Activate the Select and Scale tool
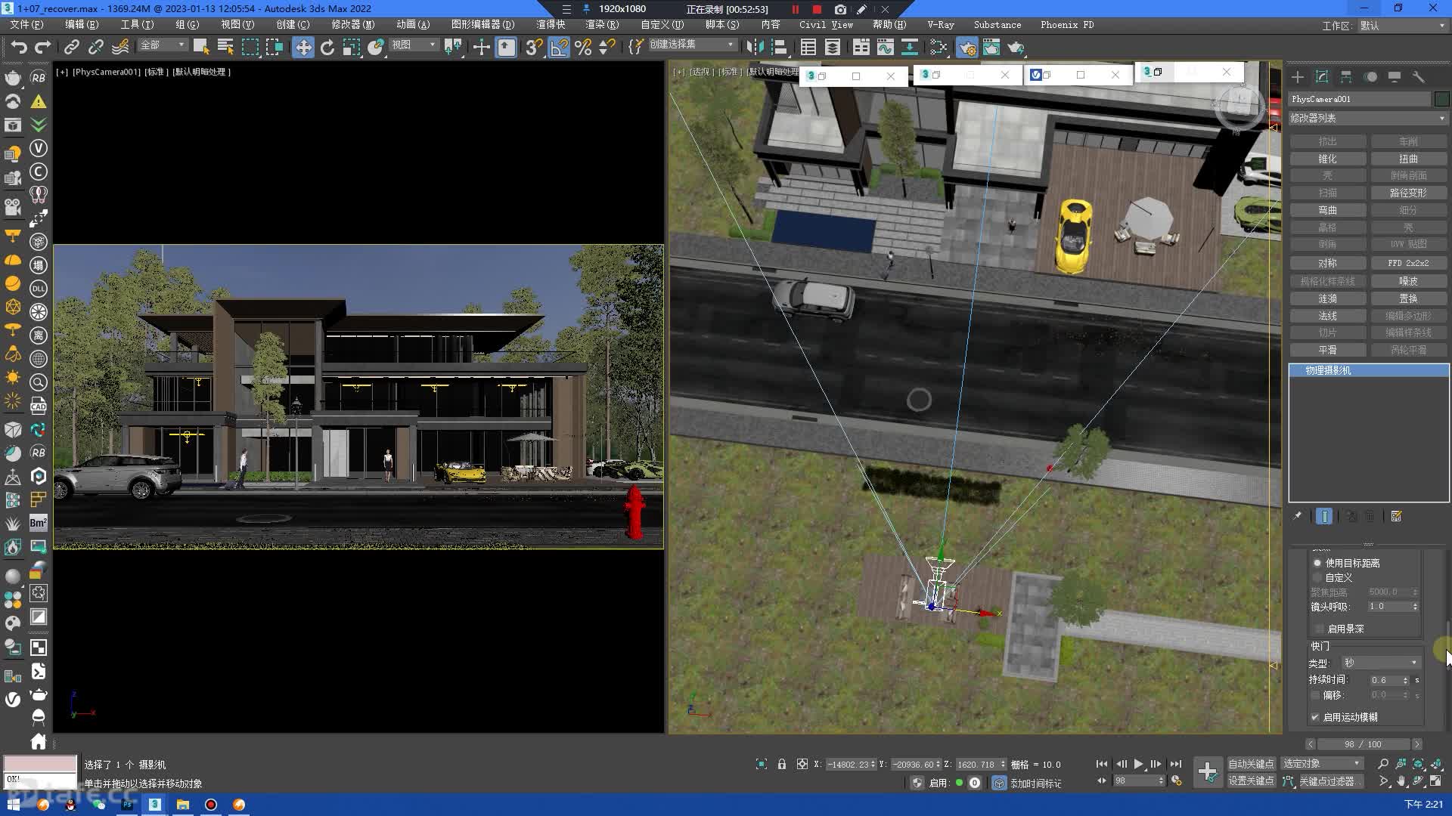 click(352, 48)
